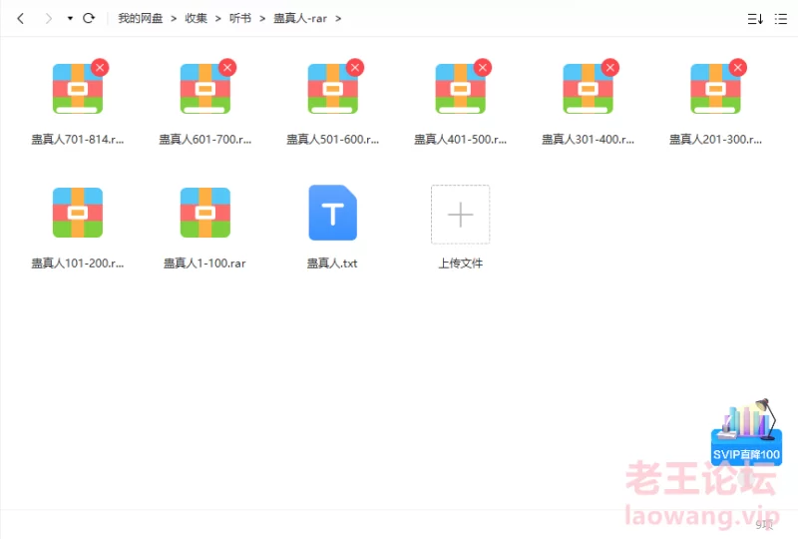
Task: Click red X badge on 蛊真人701-814
Action: tap(101, 67)
